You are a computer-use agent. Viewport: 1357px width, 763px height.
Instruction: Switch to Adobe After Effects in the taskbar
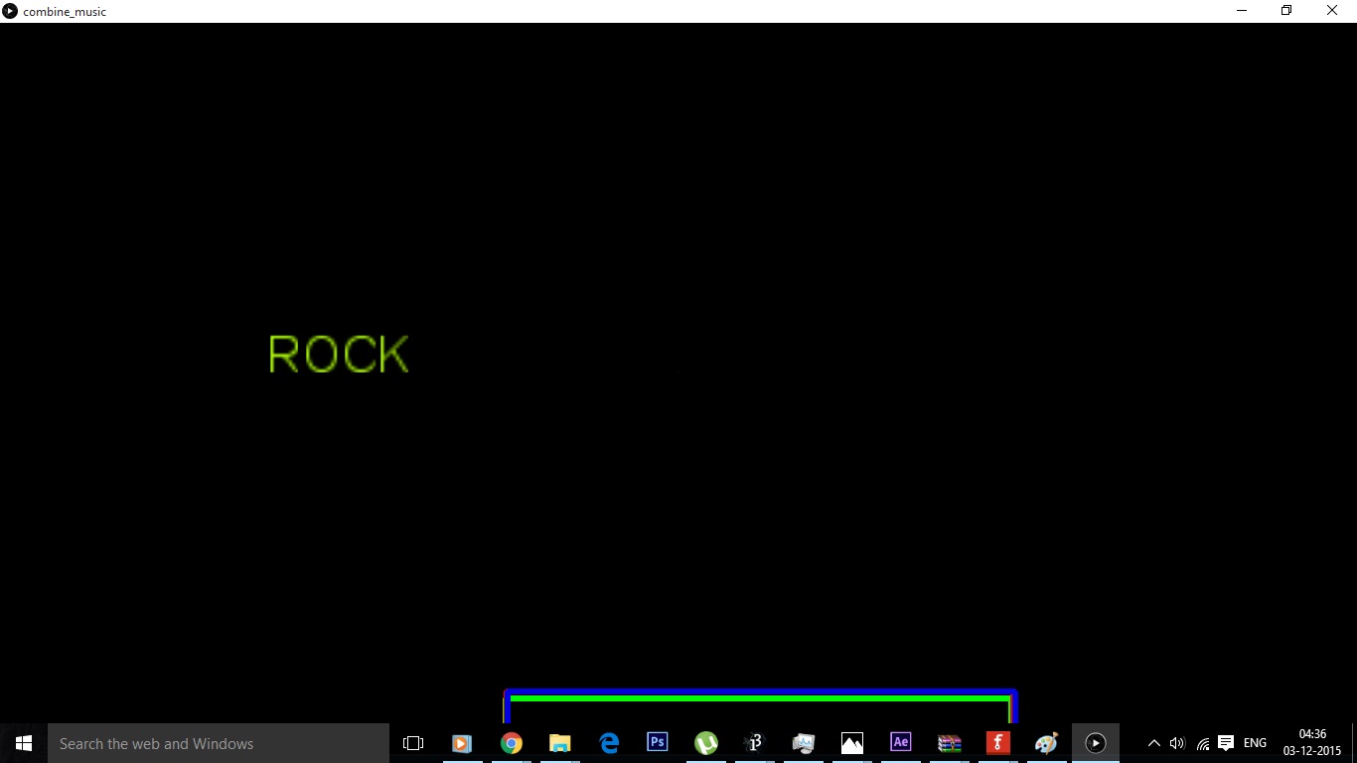(x=900, y=743)
